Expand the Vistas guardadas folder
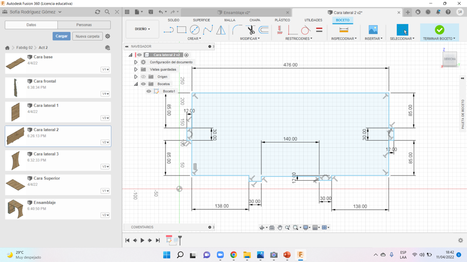Viewport: 467px width, 262px height. [136, 70]
